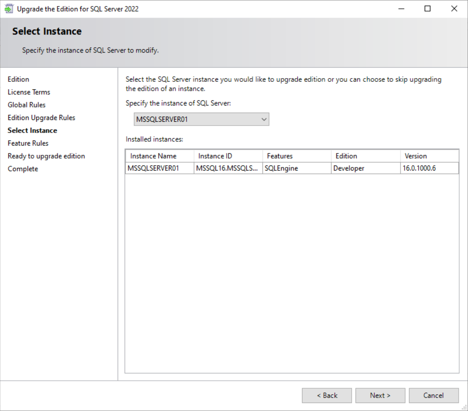Select the Select Instance step

[32, 130]
